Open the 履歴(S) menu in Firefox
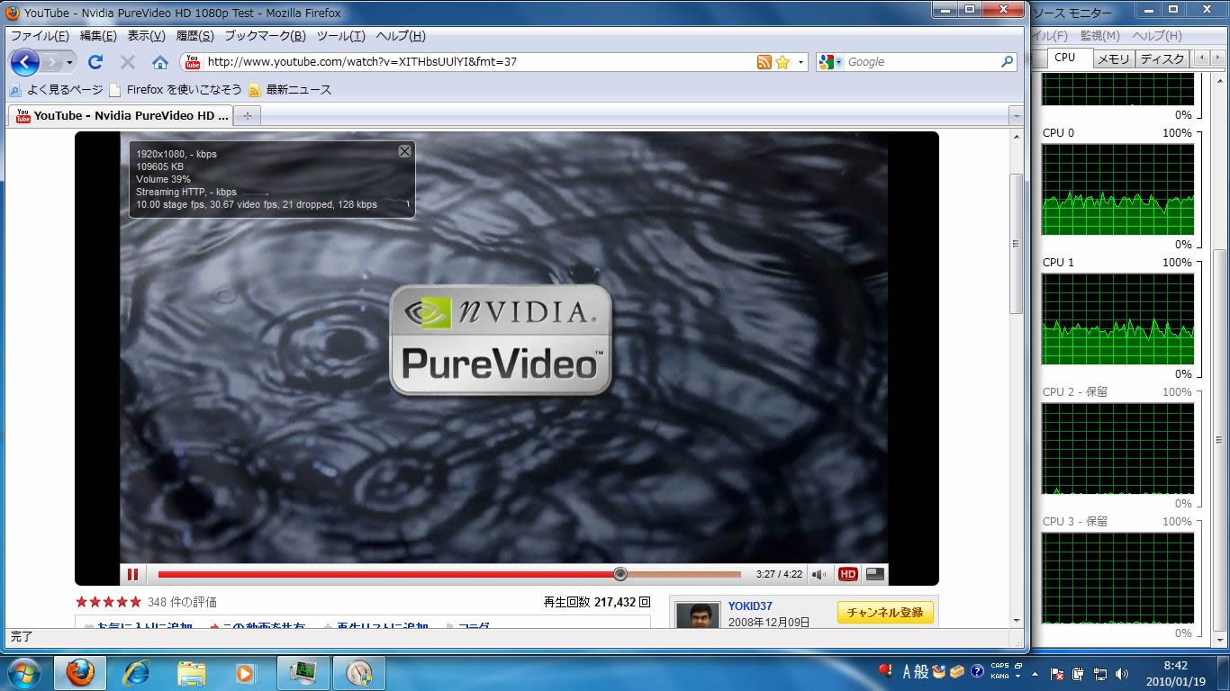 194,36
